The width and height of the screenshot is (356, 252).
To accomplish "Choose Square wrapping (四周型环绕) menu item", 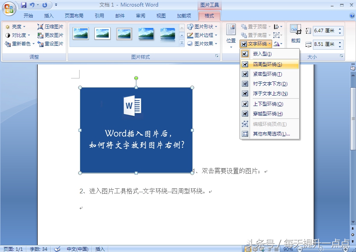I will 269,64.
